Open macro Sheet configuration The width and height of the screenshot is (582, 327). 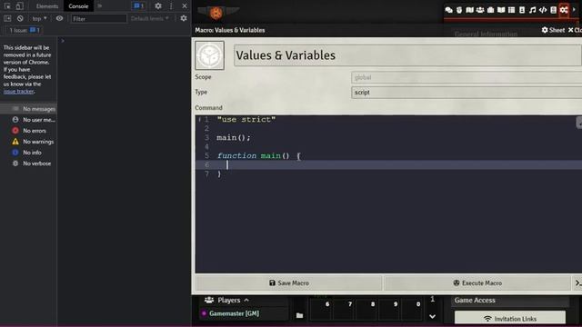pos(553,30)
